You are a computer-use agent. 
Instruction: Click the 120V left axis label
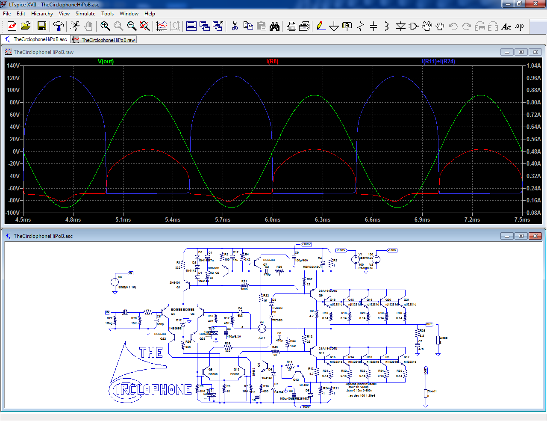13,78
